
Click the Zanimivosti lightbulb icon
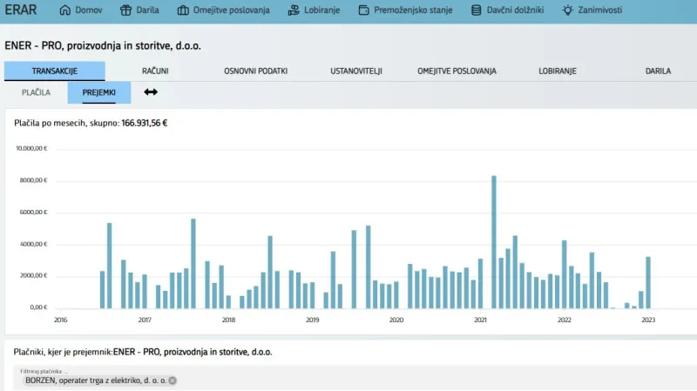[568, 10]
